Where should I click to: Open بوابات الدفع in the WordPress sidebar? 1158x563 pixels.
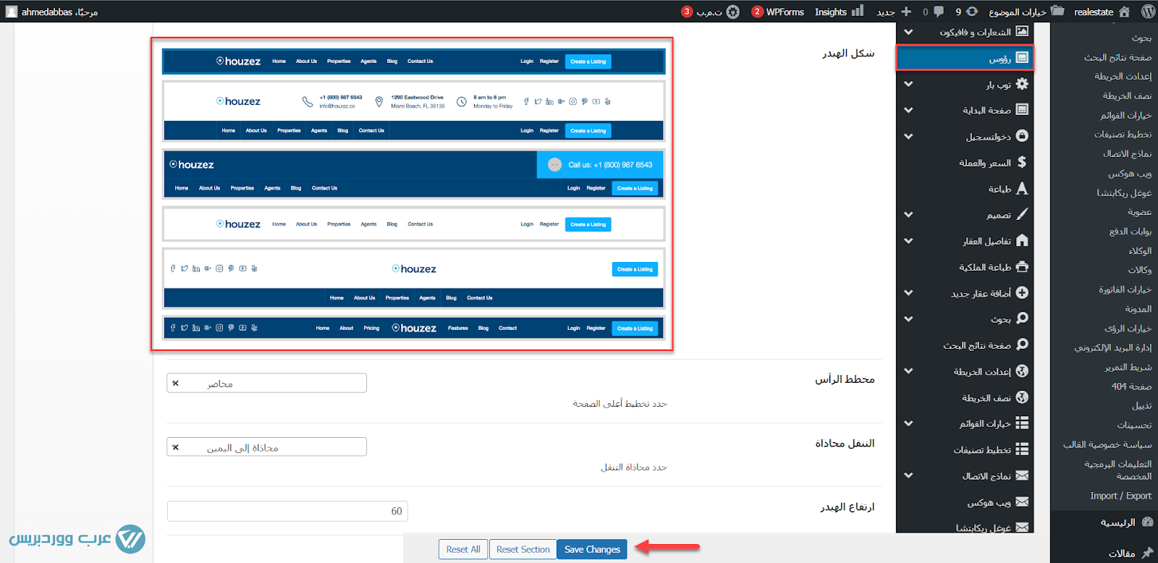coord(1130,232)
